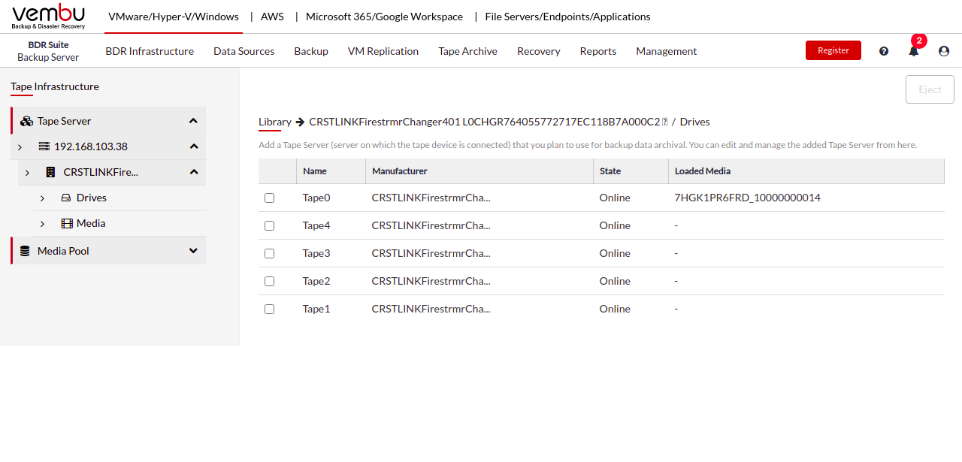Image resolution: width=962 pixels, height=462 pixels.
Task: Expand the arrow left of Media
Action: pos(42,224)
